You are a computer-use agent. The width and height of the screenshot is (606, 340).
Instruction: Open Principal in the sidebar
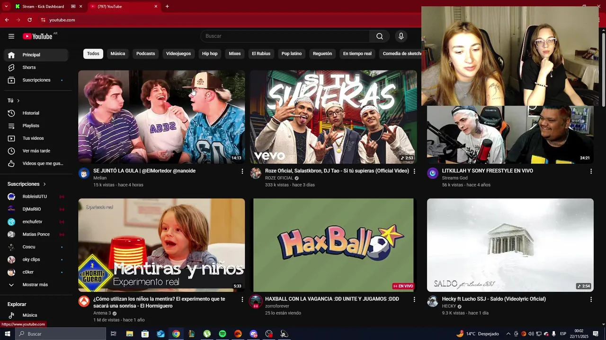click(x=36, y=55)
